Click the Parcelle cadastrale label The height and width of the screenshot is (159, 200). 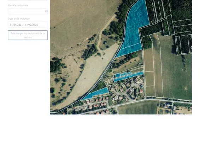(x=18, y=5)
